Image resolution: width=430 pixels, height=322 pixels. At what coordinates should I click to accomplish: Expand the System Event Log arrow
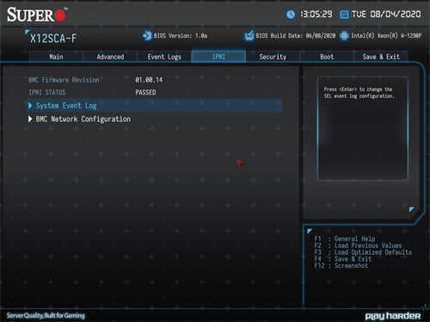pos(30,106)
